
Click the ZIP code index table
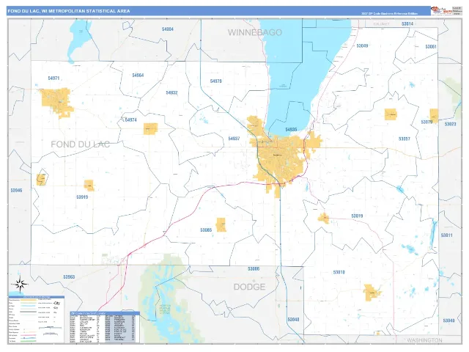[105, 327]
